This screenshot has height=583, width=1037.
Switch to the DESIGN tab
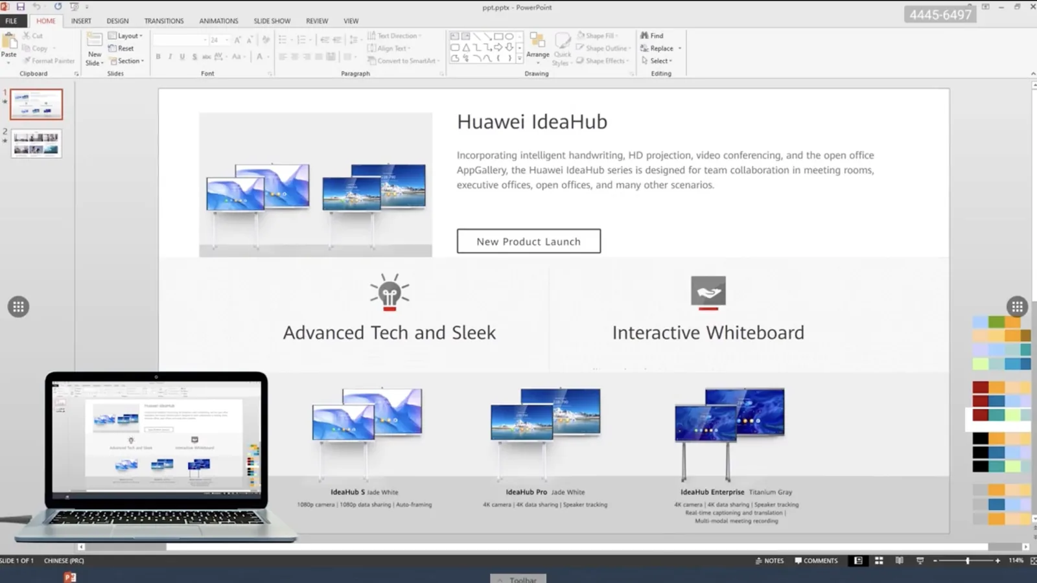(x=117, y=21)
